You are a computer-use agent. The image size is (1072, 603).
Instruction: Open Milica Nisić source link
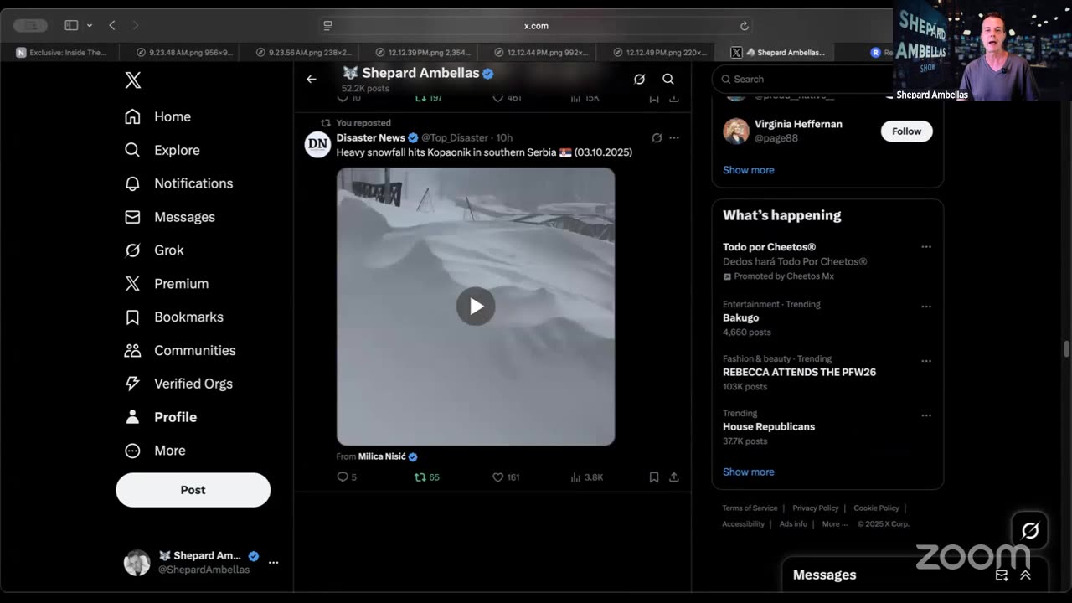(382, 456)
